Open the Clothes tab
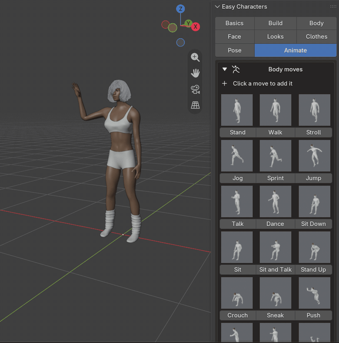This screenshot has height=343, width=339. pos(316,37)
